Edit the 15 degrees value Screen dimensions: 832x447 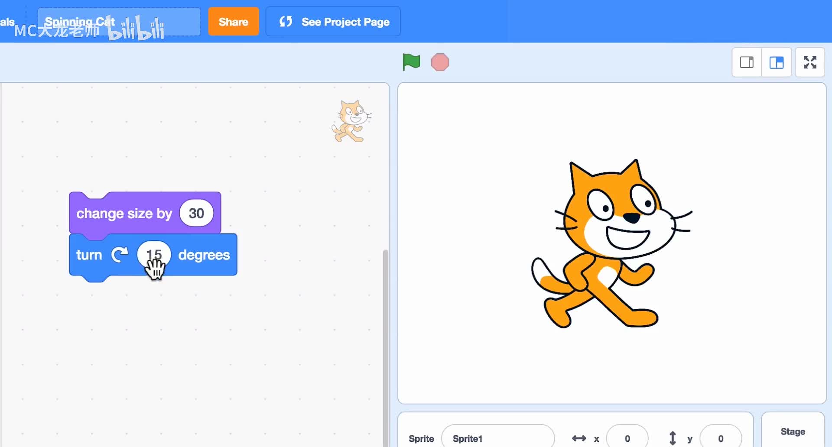pos(154,255)
